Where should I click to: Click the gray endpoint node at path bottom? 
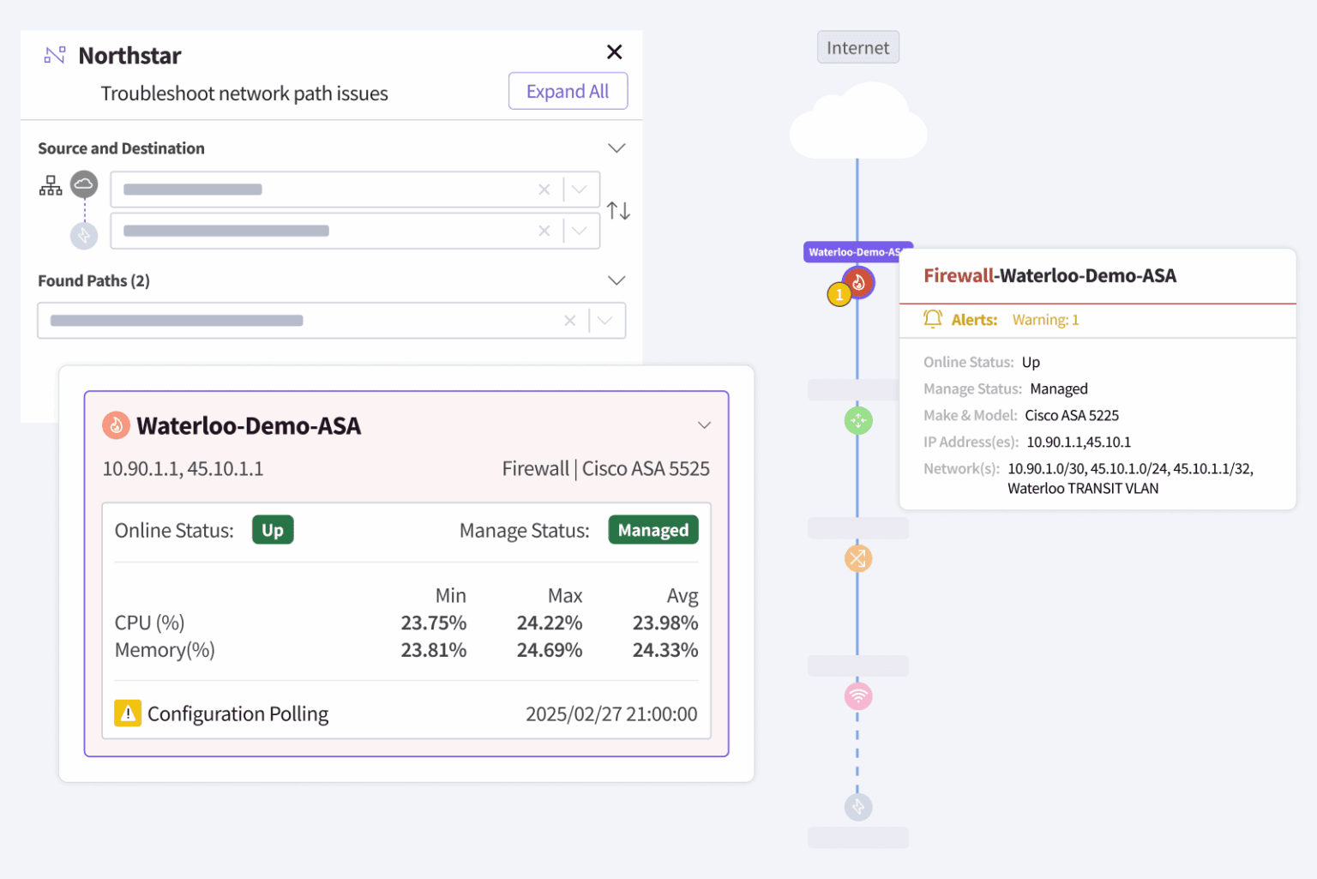pyautogui.click(x=858, y=806)
